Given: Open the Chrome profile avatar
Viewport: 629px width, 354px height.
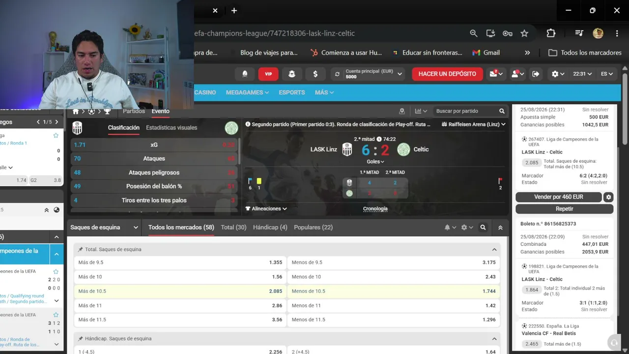Looking at the screenshot, I should click(598, 33).
